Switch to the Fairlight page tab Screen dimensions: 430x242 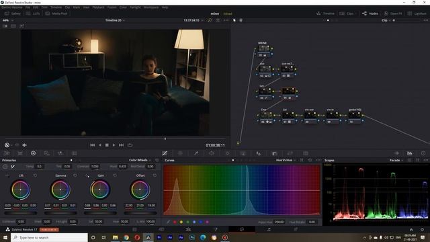tap(269, 229)
